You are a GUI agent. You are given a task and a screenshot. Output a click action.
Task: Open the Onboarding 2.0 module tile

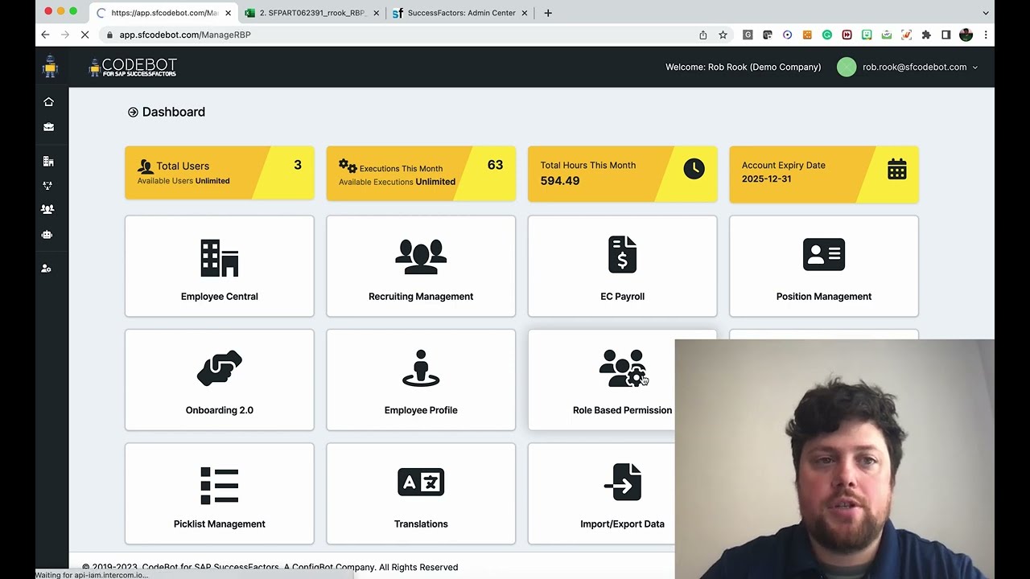tap(220, 380)
